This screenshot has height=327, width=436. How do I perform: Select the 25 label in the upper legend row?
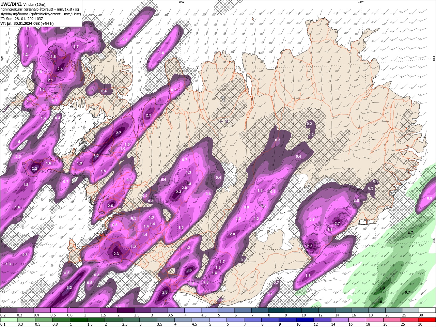(404, 315)
